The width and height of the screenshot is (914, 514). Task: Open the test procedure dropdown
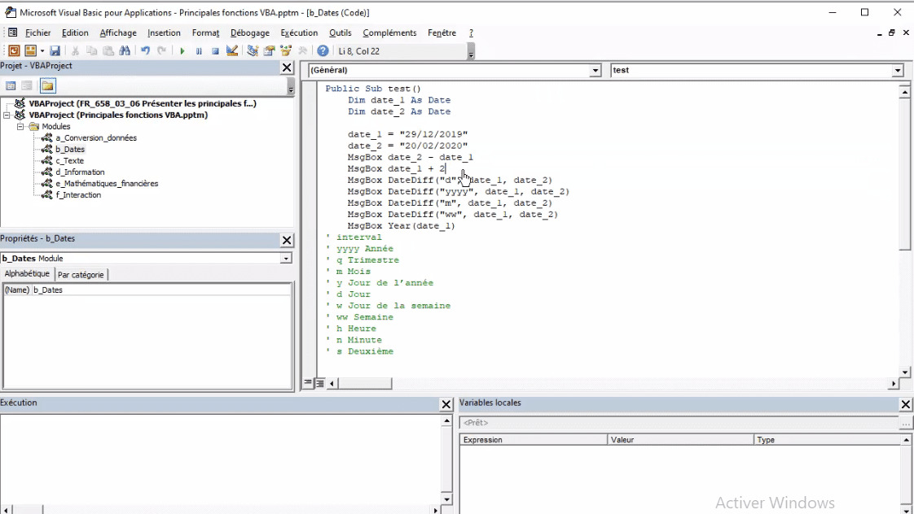click(x=898, y=71)
